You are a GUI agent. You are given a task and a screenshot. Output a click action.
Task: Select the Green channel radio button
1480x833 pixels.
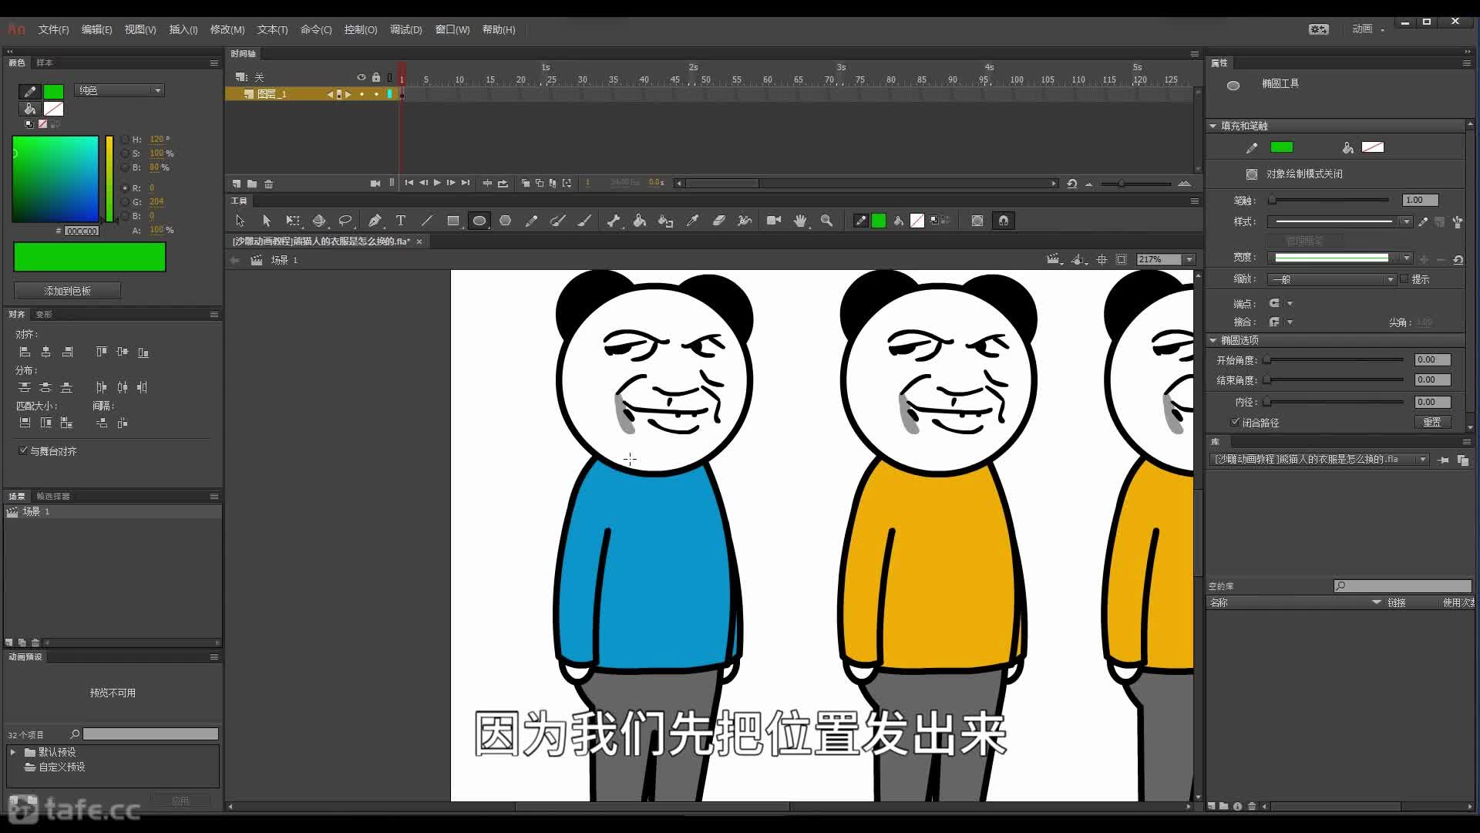pos(125,202)
